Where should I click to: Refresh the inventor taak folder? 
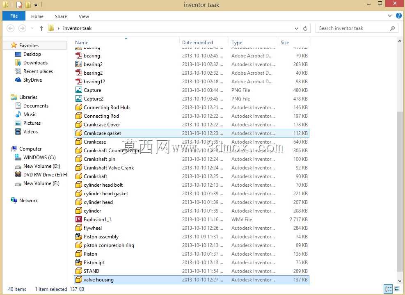(305, 28)
